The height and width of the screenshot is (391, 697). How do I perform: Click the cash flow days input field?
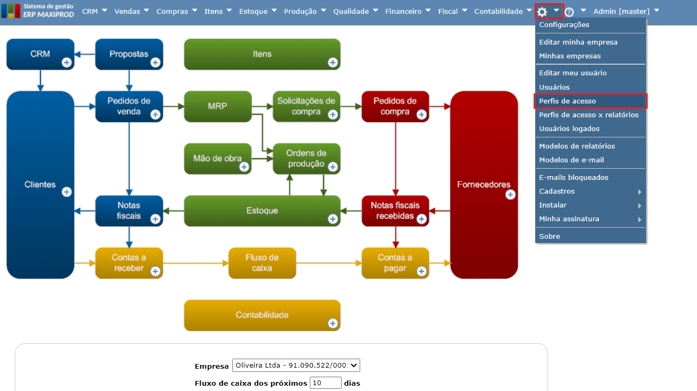click(x=326, y=383)
